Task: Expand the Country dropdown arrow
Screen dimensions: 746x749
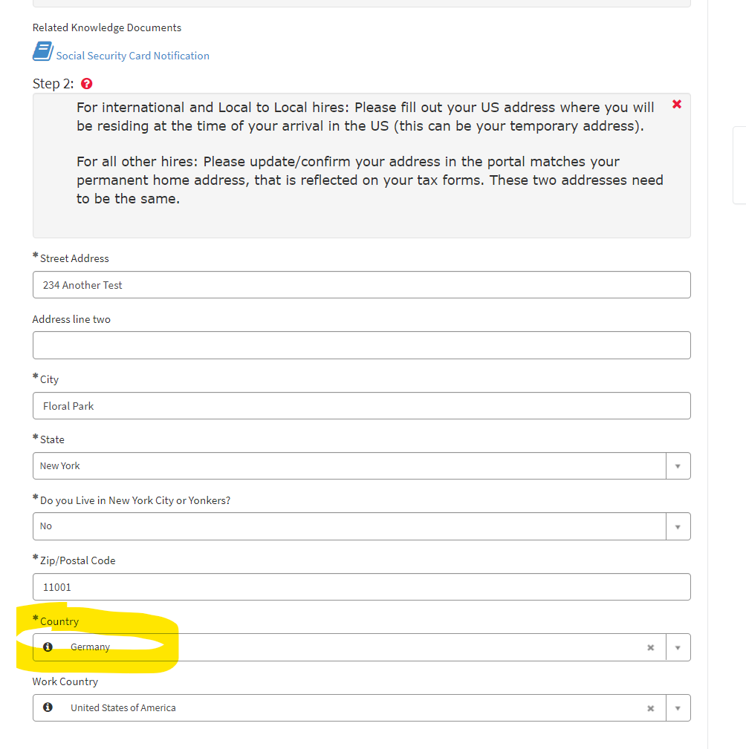Action: coord(678,647)
